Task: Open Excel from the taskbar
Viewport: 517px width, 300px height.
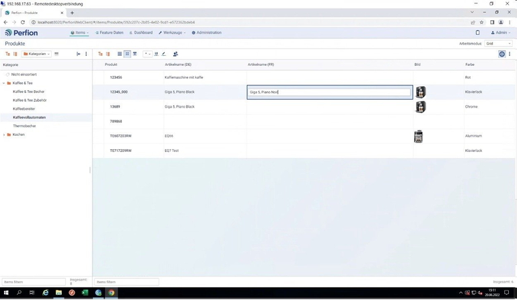Action: pyautogui.click(x=85, y=293)
